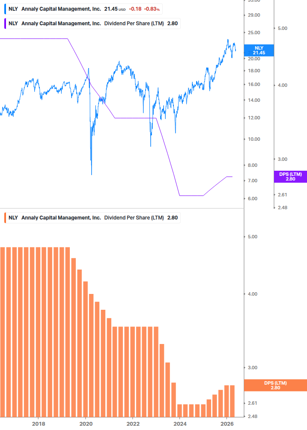
Task: Click the 6.00 price axis label
Action: (x=252, y=199)
